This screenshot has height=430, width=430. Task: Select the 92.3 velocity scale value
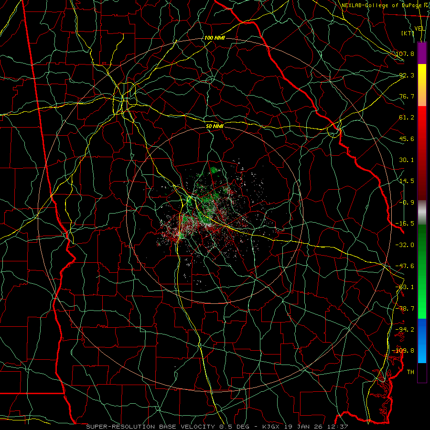(x=407, y=75)
